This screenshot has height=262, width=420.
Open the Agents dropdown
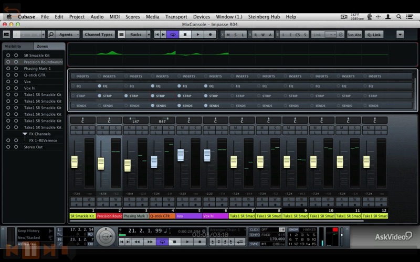tap(68, 35)
